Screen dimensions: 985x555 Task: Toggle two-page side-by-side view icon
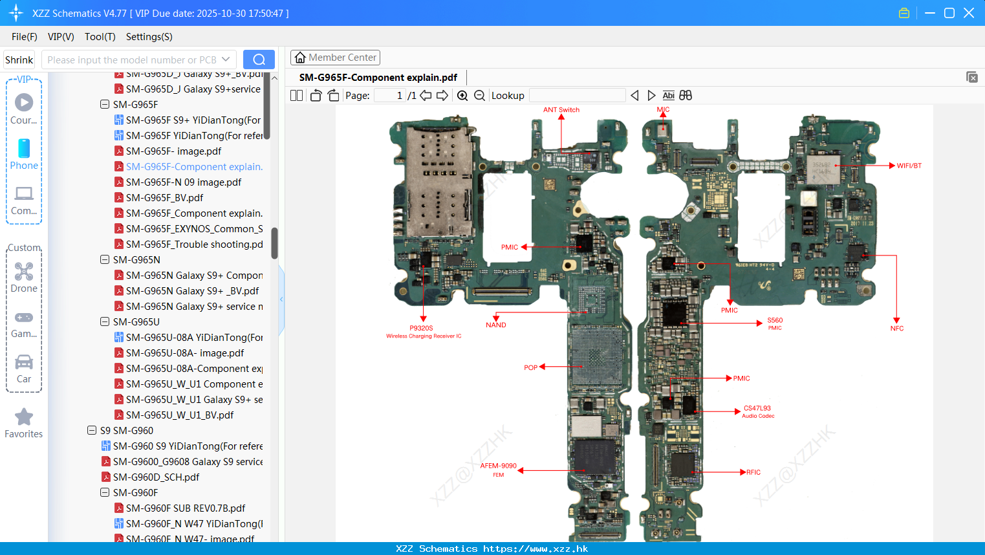296,96
